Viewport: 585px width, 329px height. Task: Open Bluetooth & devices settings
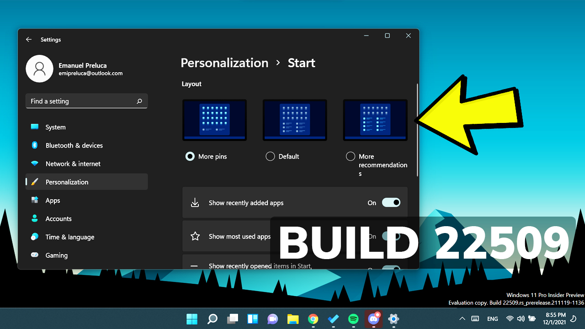(x=73, y=145)
